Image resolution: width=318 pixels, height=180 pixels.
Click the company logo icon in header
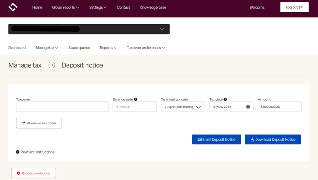(13, 7)
